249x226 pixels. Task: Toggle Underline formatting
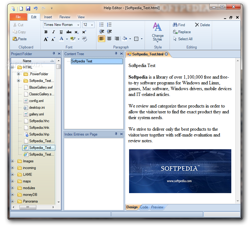(x=61, y=32)
